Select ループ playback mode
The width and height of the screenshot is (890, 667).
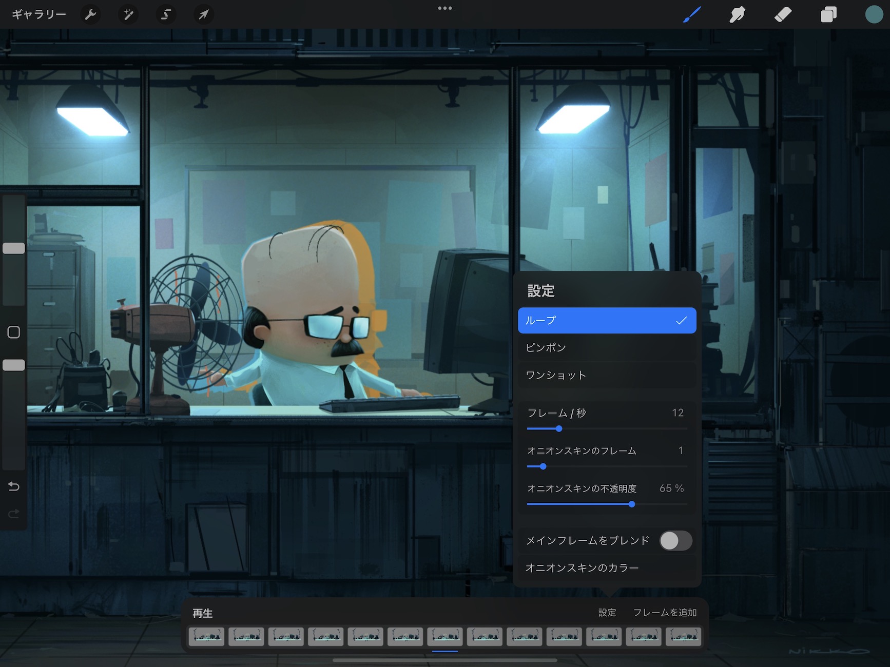pos(607,320)
